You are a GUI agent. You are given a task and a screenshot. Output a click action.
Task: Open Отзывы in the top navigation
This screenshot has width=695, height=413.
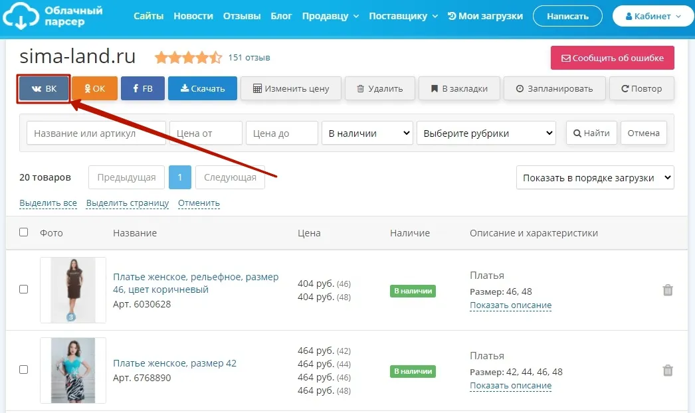pos(242,16)
